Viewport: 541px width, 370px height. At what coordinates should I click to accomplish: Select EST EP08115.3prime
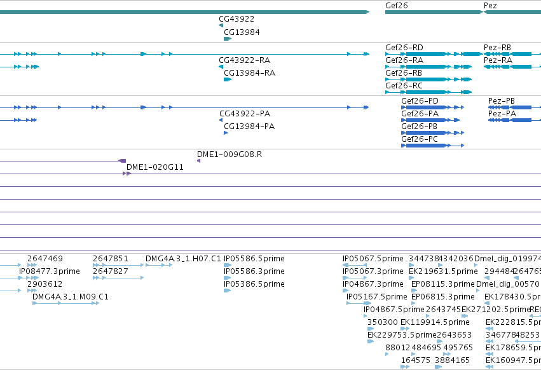(413, 291)
